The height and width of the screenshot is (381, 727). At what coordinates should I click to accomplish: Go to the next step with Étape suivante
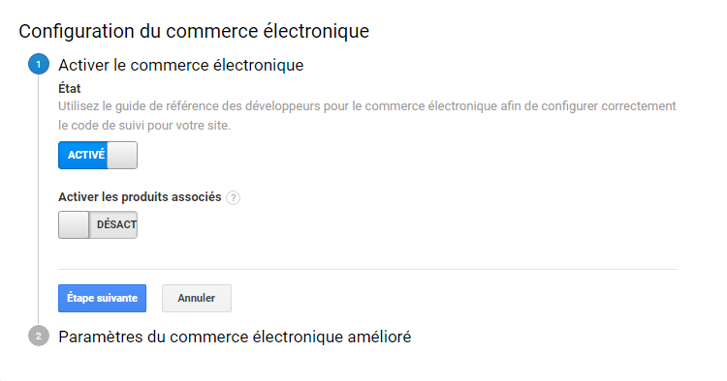102,298
